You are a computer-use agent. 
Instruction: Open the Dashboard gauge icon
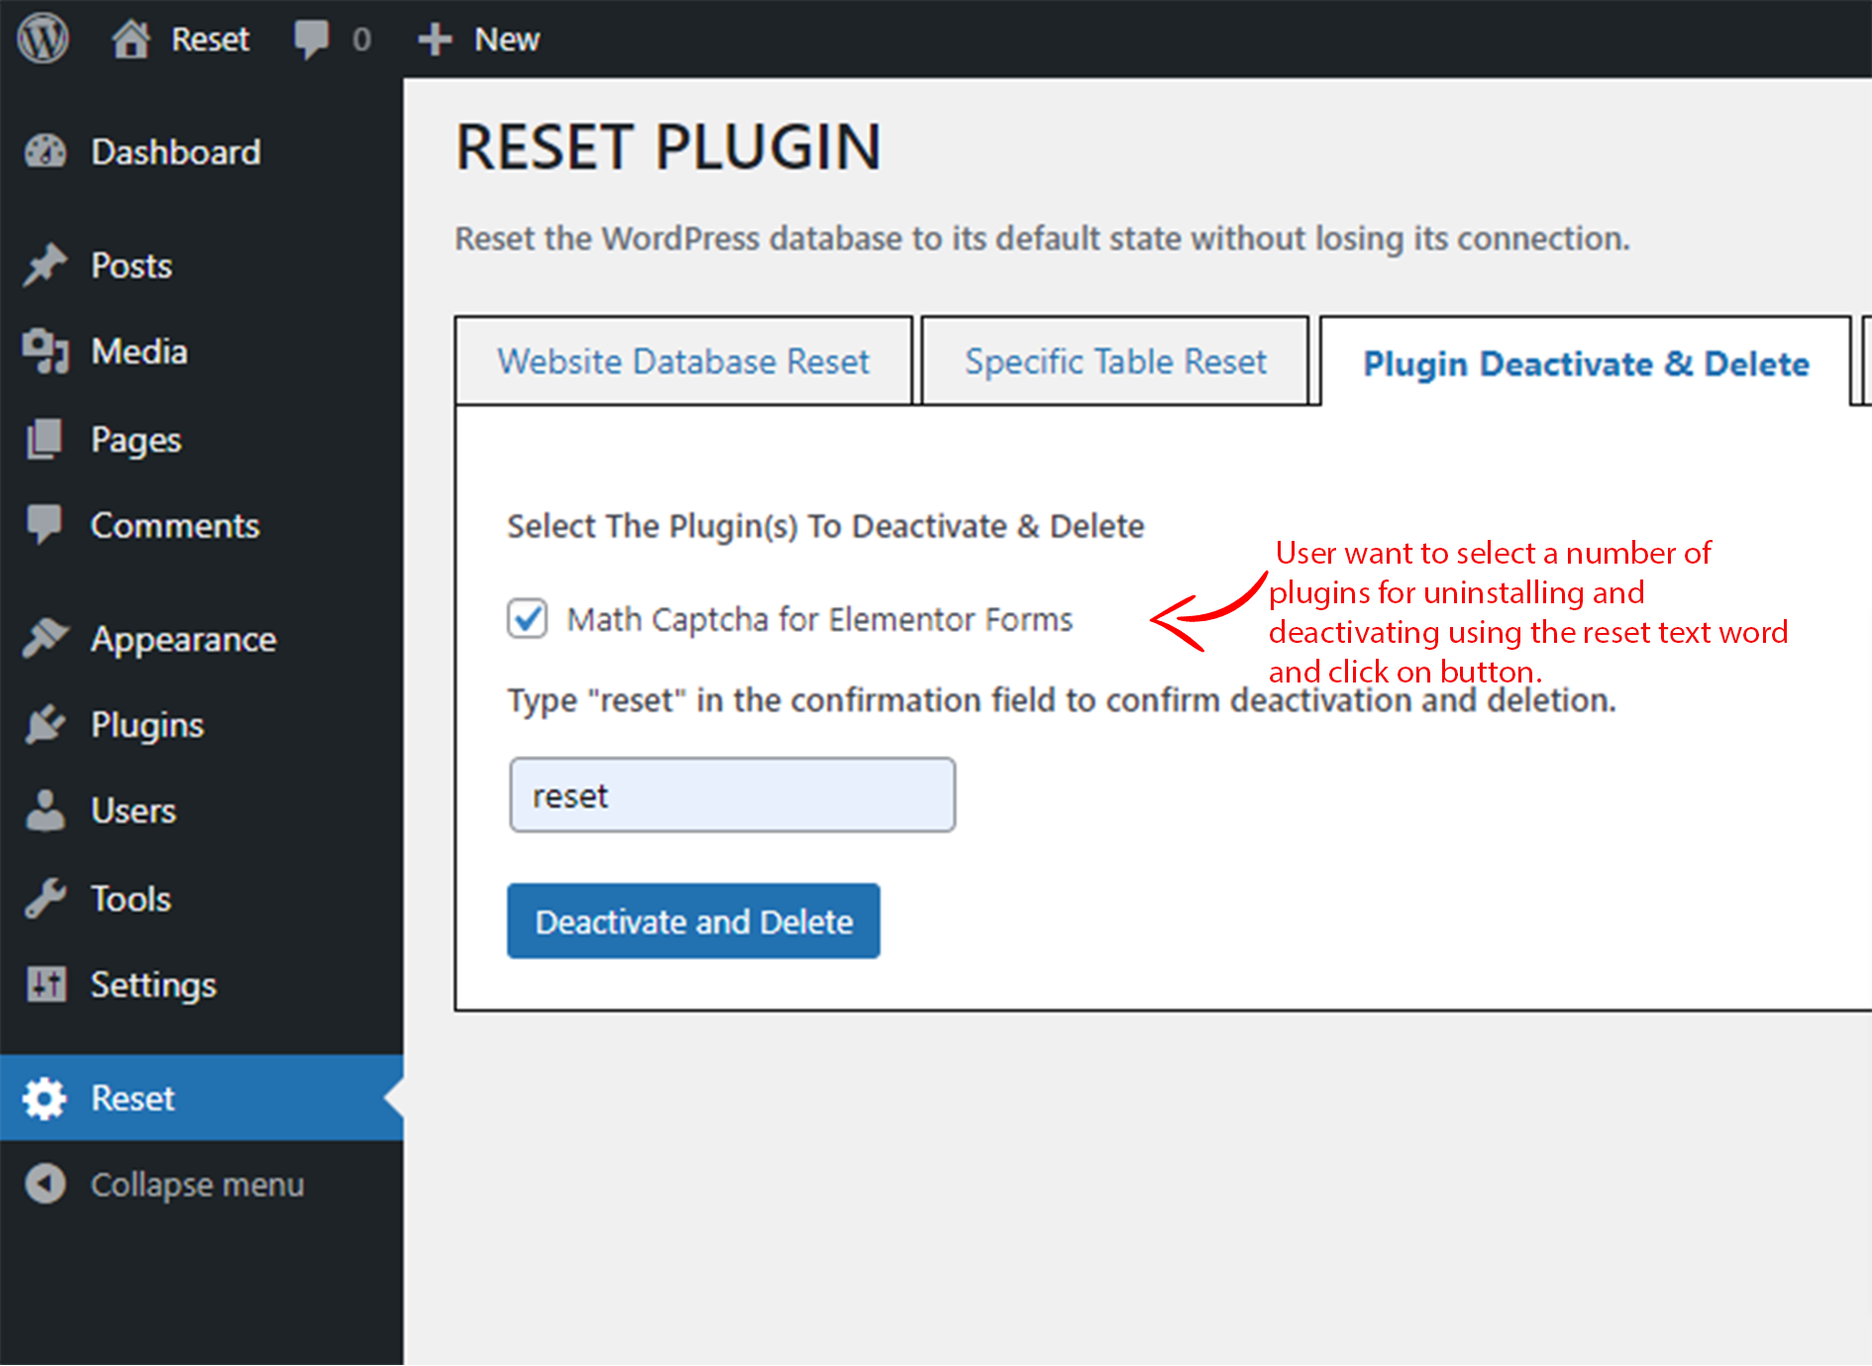point(46,152)
